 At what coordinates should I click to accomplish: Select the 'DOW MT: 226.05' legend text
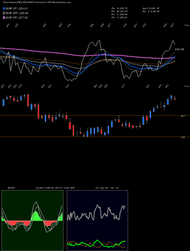pos(17,13)
